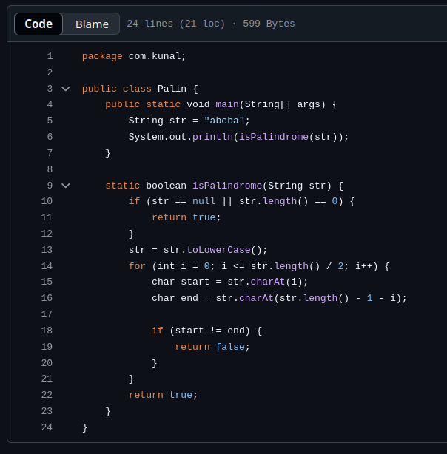Screen dimensions: 447x454
Task: Click the println method call
Action: pyautogui.click(x=212, y=137)
